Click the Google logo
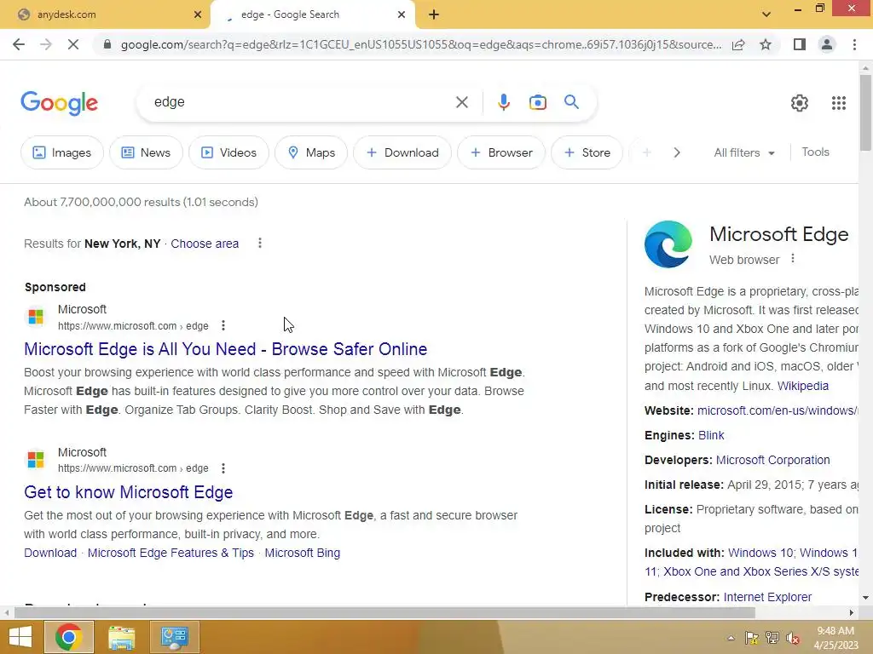The width and height of the screenshot is (873, 654). coord(59,103)
